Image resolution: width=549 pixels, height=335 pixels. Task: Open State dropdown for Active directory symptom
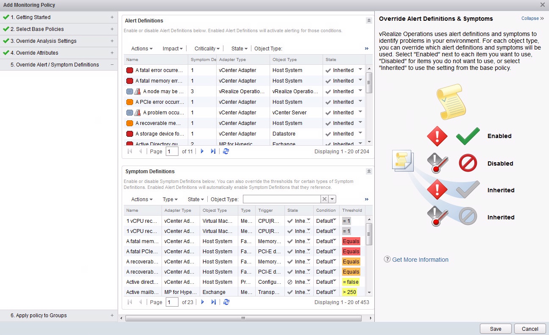click(x=309, y=281)
